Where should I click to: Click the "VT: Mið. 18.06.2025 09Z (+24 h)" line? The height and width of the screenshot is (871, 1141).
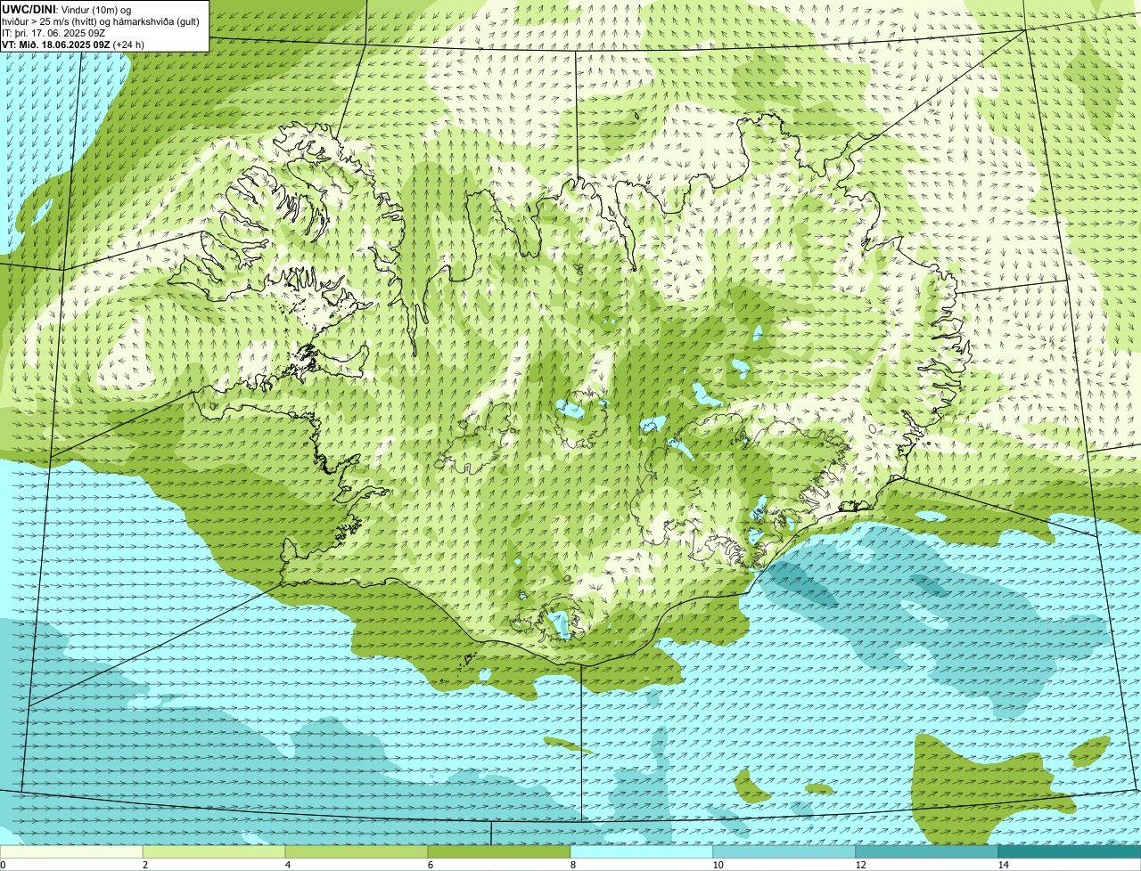[73, 44]
